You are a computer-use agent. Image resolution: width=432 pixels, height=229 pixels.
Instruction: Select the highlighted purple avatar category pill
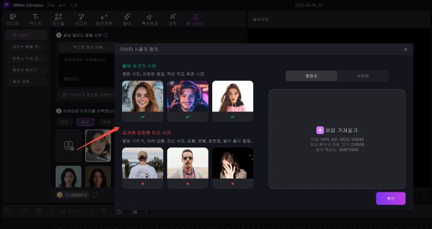point(85,122)
